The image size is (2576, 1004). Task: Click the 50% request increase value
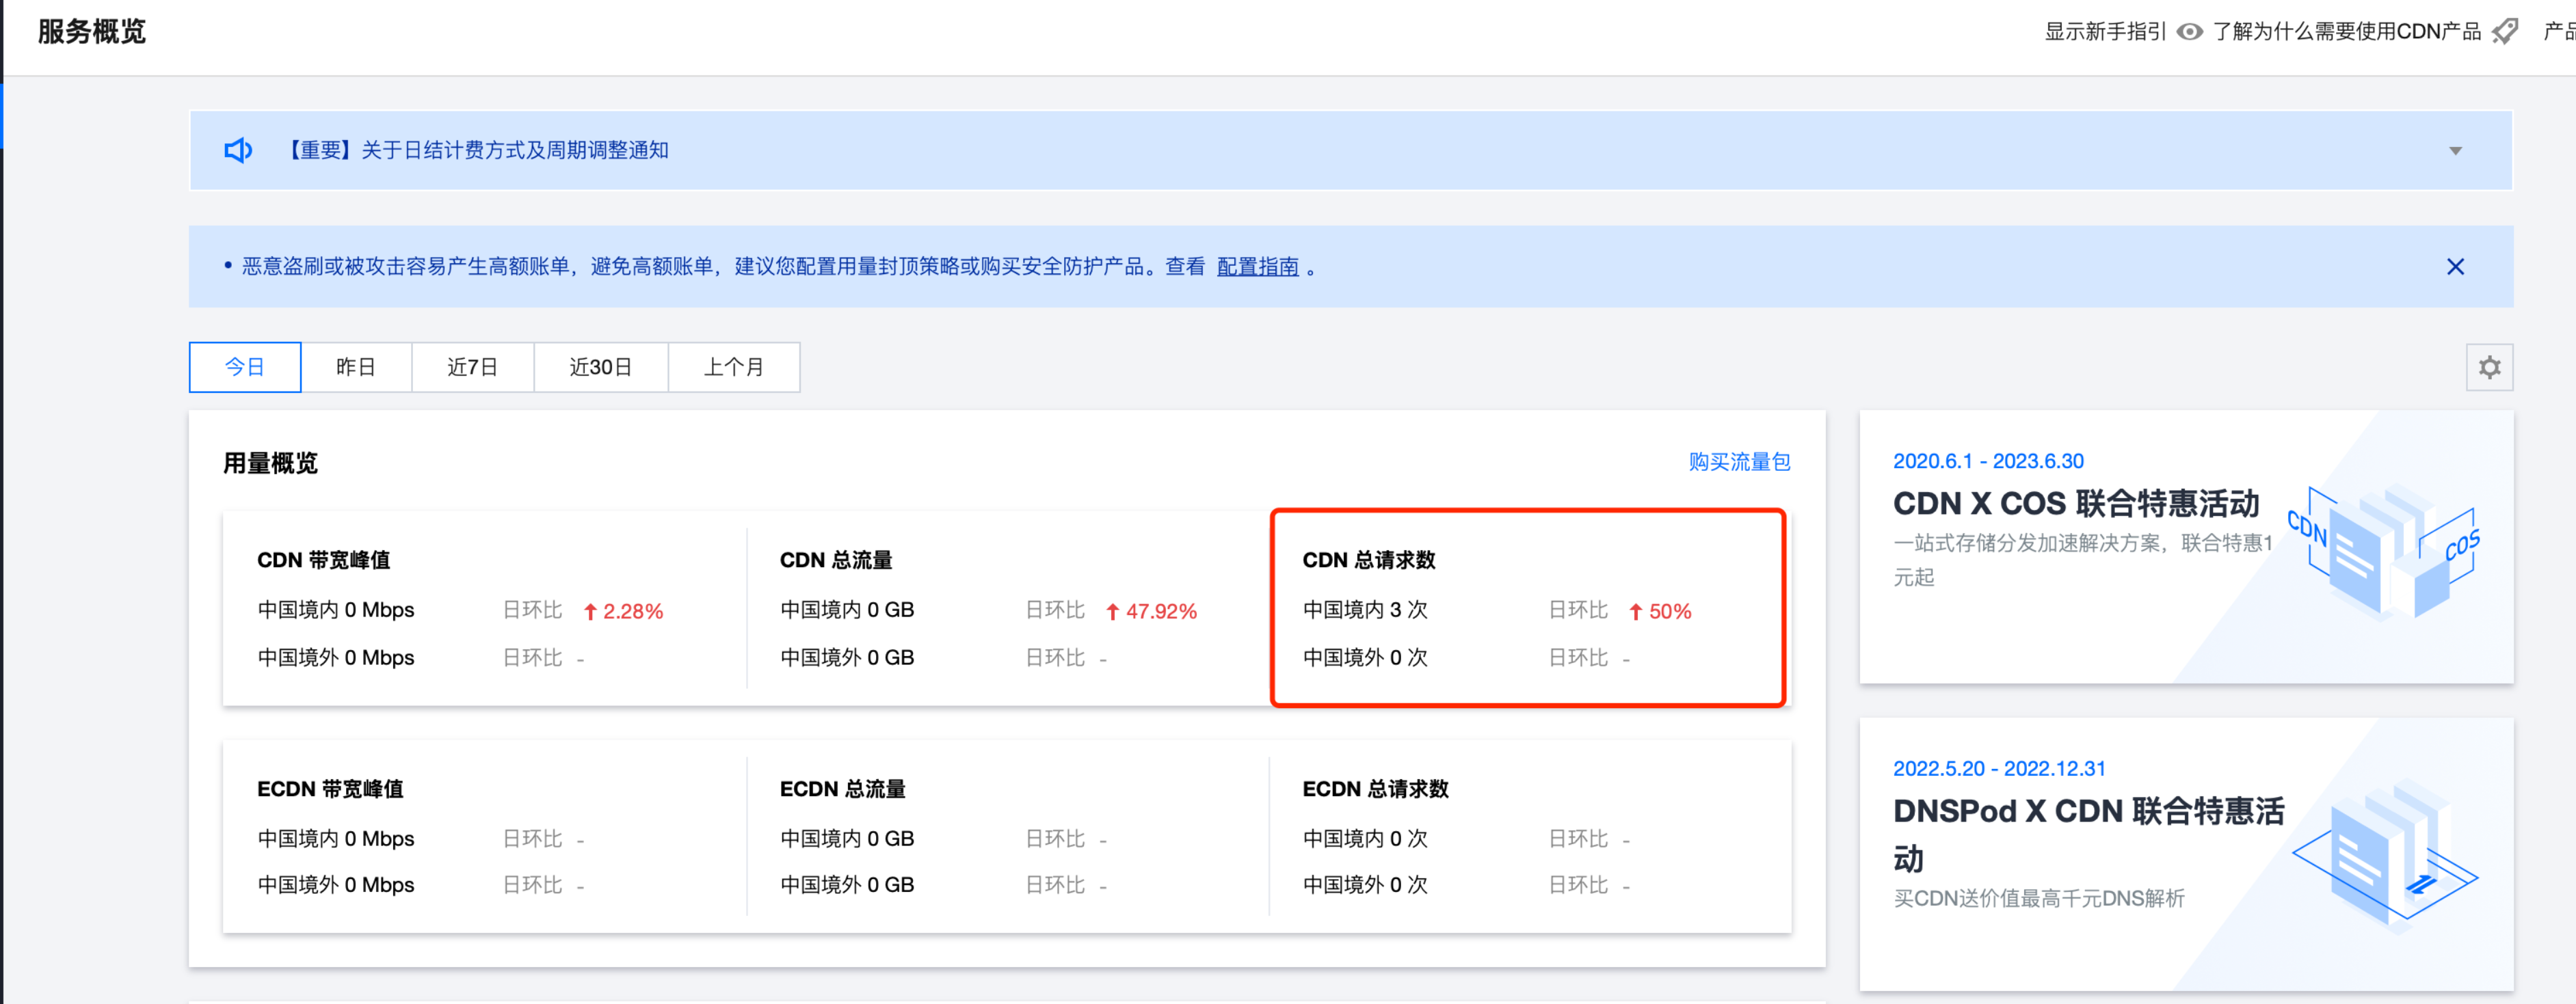click(x=1661, y=612)
